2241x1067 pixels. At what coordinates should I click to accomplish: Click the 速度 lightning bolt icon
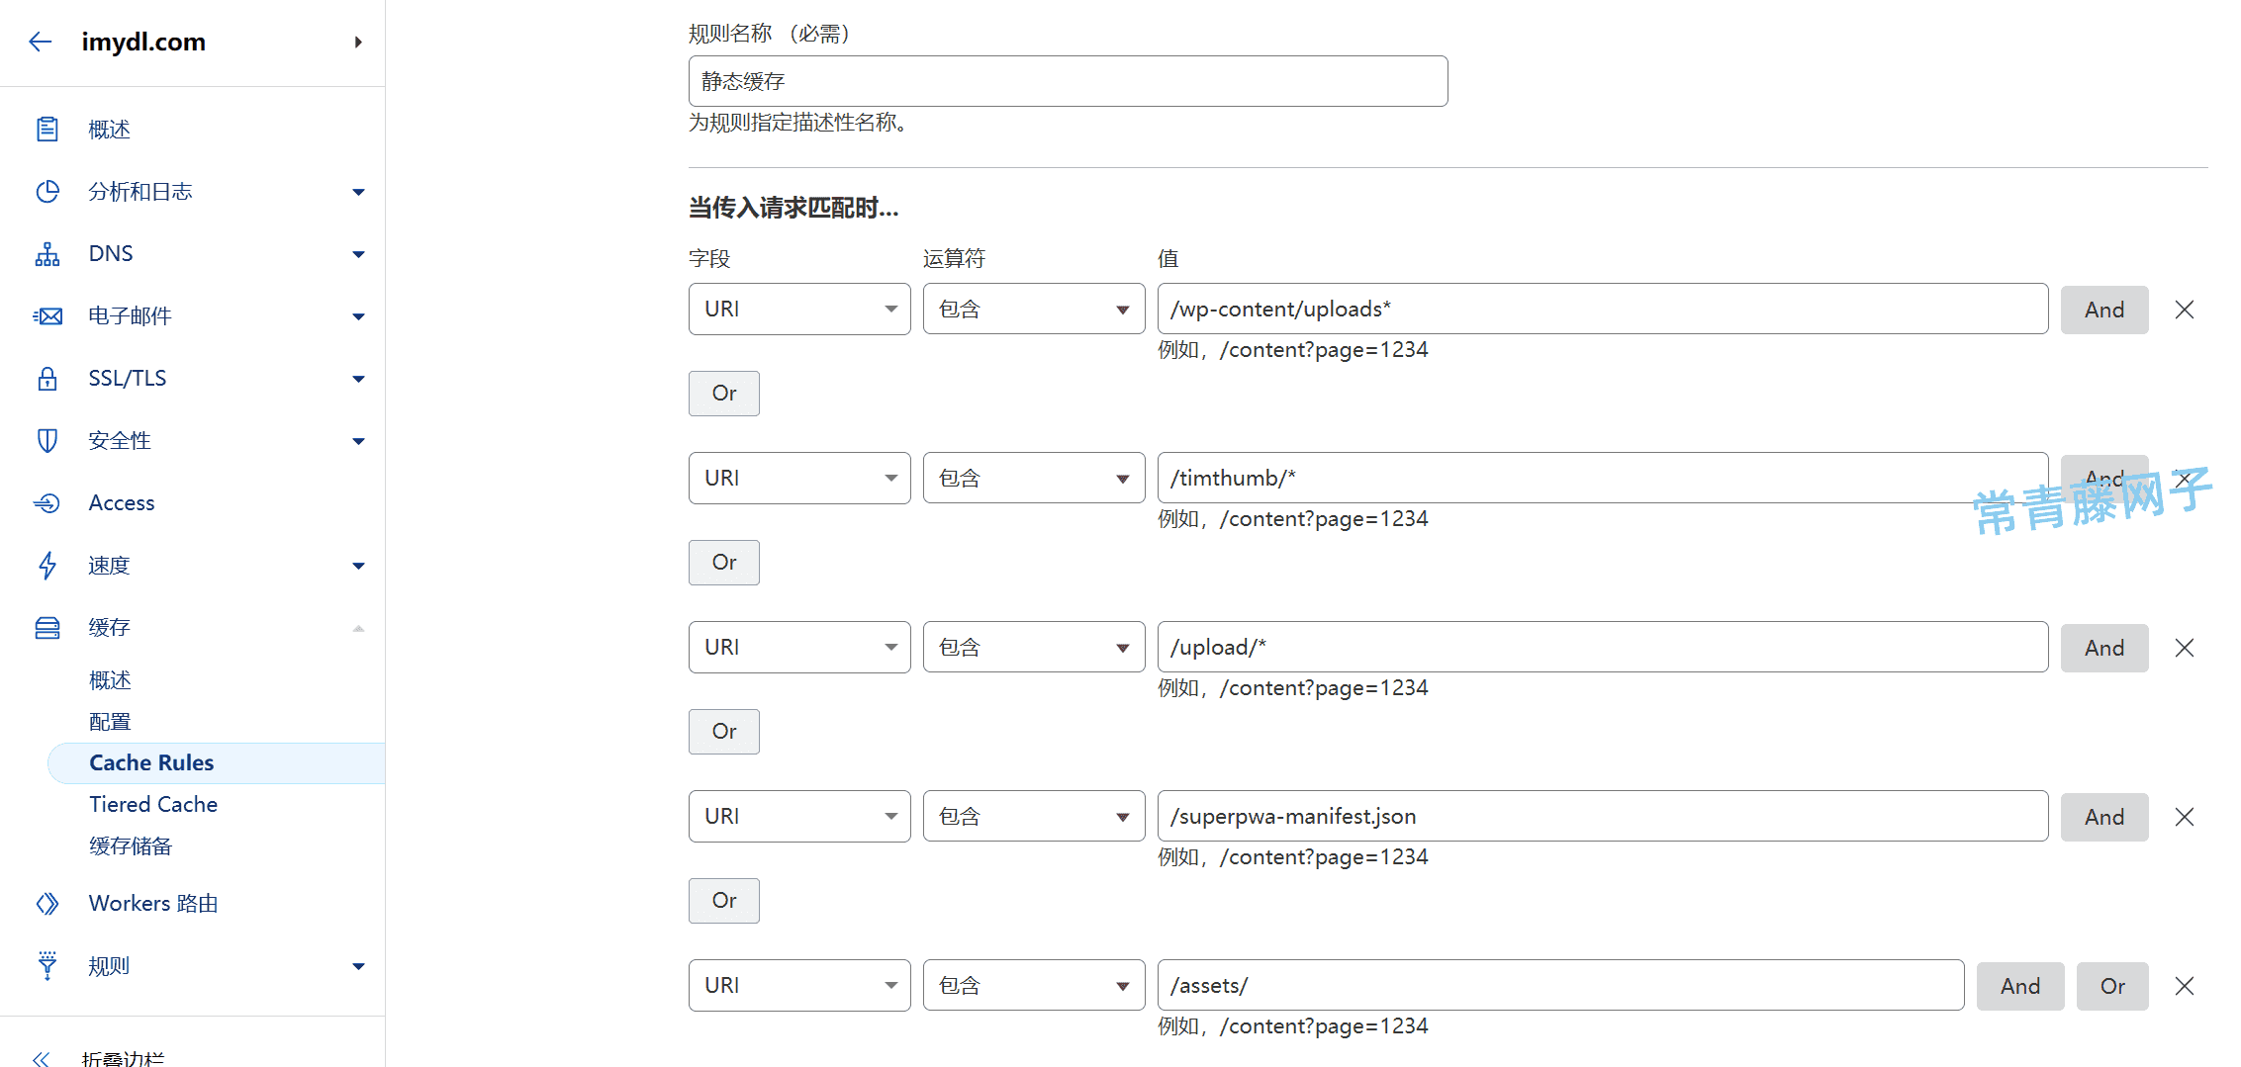(x=47, y=566)
